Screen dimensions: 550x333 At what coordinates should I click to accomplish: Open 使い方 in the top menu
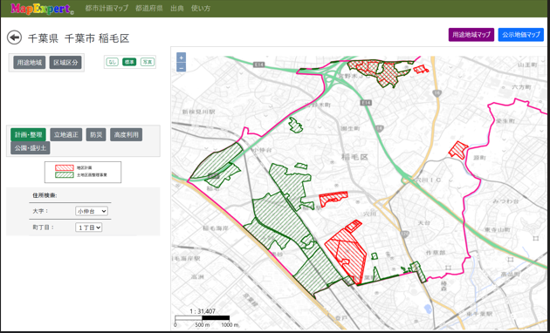201,9
